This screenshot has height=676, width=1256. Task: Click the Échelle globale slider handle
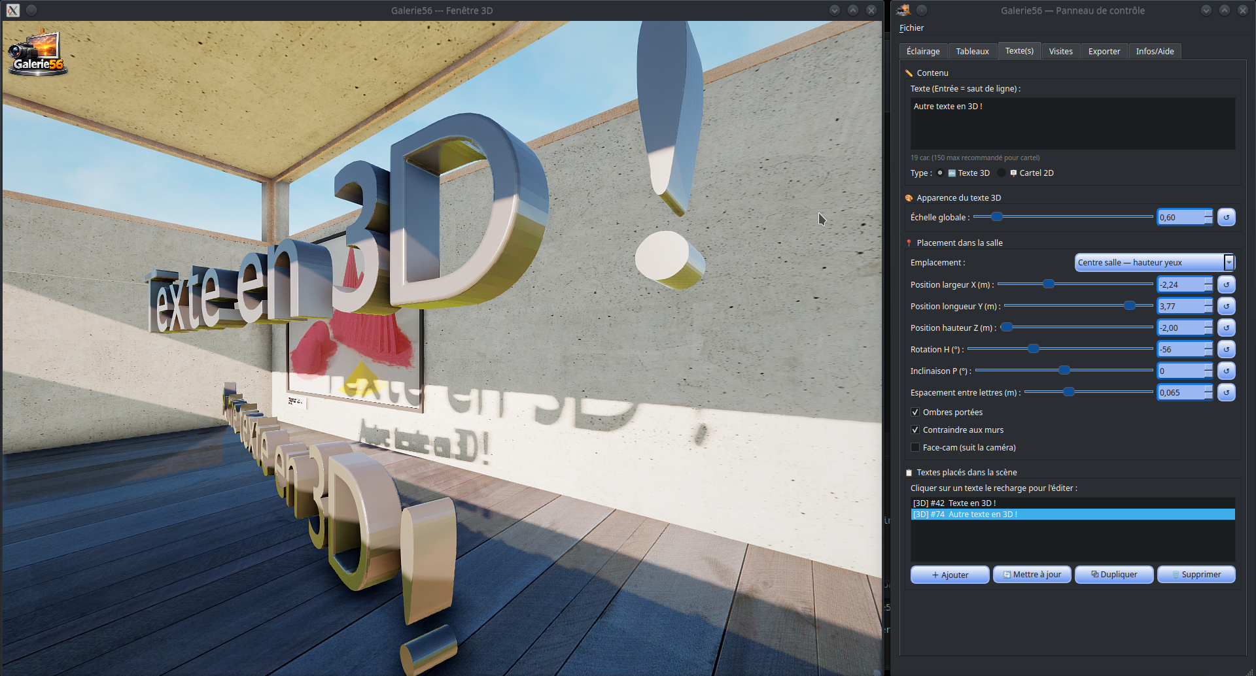[x=996, y=216]
